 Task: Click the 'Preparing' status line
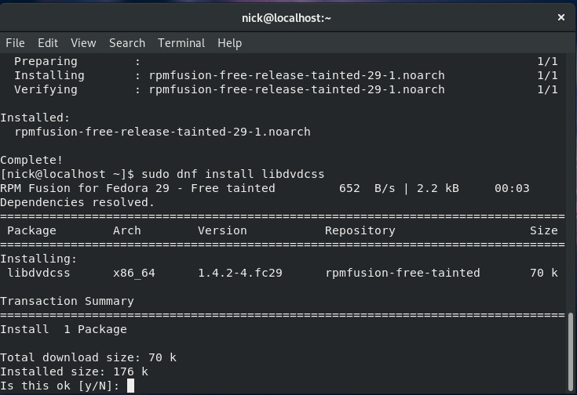pyautogui.click(x=46, y=61)
